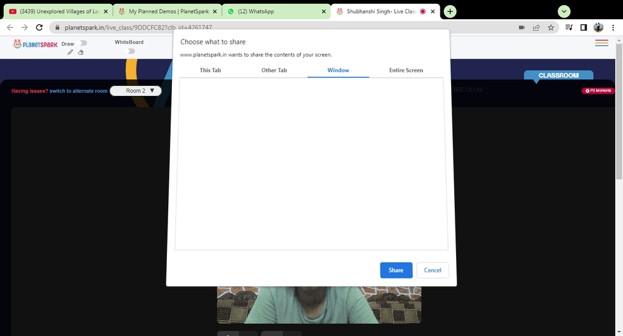Select the Window share option
This screenshot has height=336, width=623.
pyautogui.click(x=338, y=70)
